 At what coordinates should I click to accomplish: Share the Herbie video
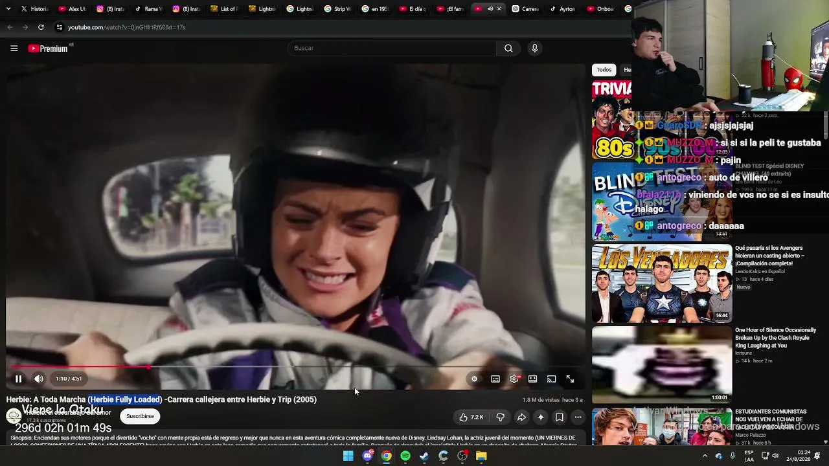click(x=521, y=417)
